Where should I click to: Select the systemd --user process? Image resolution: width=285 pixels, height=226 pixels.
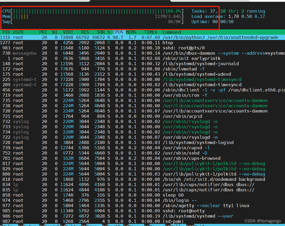point(142,216)
